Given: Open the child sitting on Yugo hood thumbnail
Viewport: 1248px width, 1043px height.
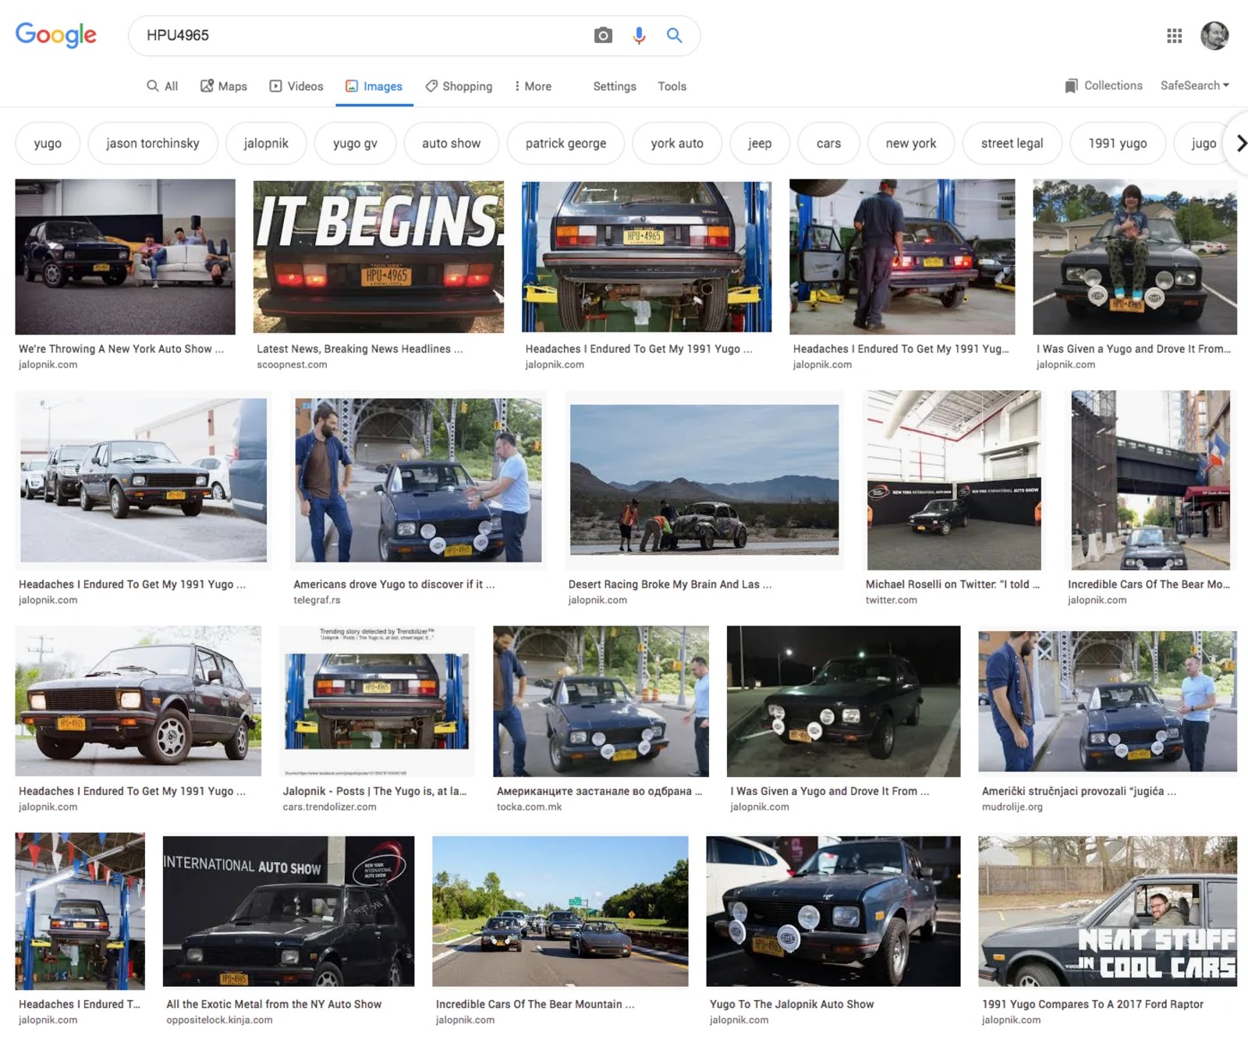Looking at the screenshot, I should tap(1135, 257).
